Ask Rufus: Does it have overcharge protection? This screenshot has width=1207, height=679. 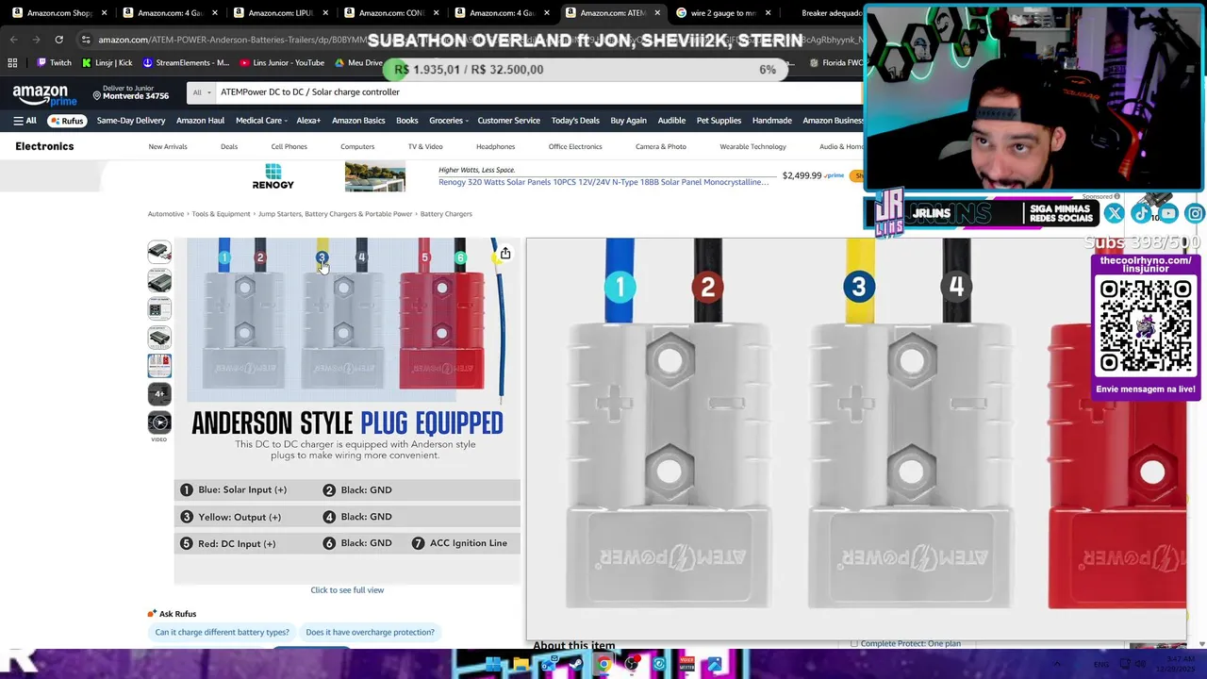pos(370,633)
